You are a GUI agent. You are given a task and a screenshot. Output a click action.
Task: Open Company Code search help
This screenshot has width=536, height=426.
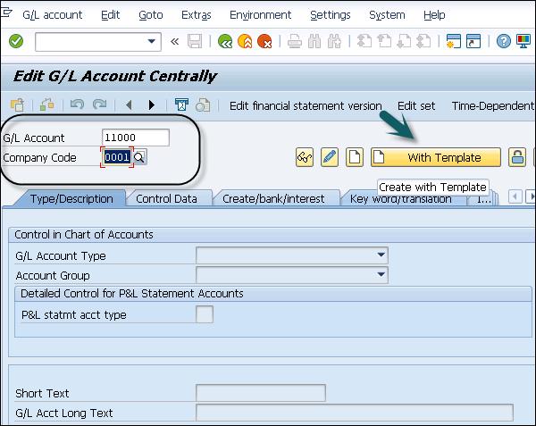(139, 157)
